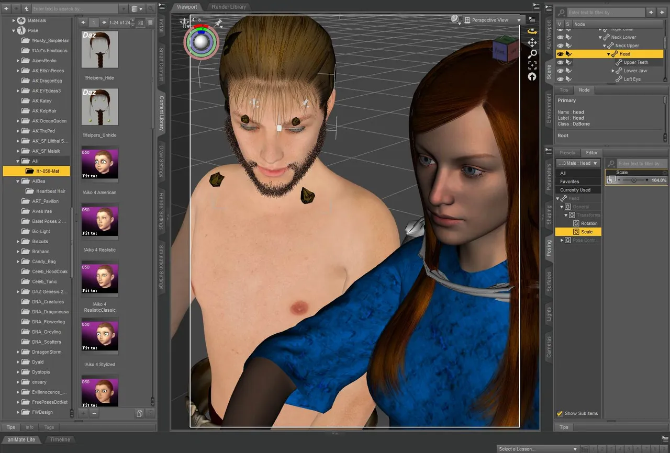Collapse the Head node in Scene tree

(608, 54)
